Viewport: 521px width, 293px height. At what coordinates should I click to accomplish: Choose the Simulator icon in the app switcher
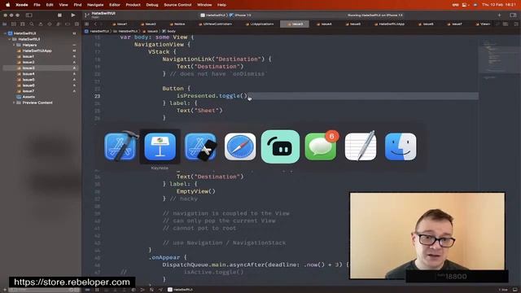tap(201, 146)
